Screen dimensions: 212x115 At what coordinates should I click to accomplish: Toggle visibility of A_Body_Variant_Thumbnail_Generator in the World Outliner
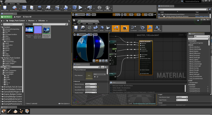(159, 16)
